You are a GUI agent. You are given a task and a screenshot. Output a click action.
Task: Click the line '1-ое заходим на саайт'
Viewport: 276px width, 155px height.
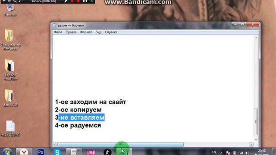coord(91,102)
